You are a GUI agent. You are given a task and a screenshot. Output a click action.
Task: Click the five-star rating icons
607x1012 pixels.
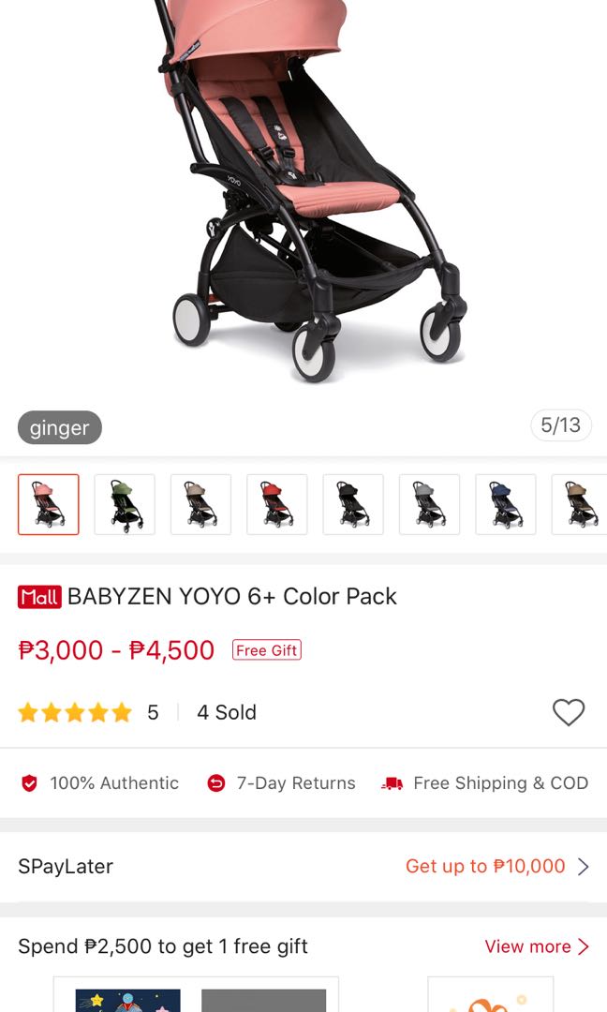coord(75,712)
